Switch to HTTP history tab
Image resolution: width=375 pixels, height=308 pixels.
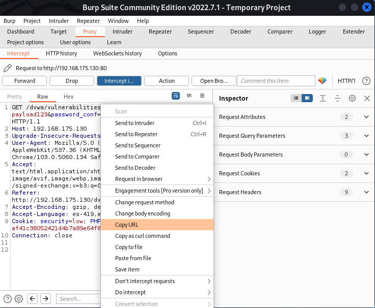[62, 53]
